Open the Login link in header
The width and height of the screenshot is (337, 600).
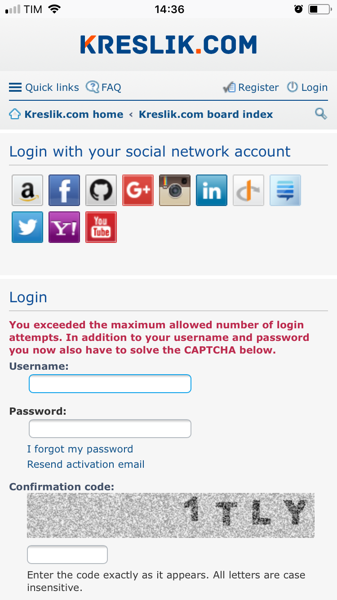coord(308,87)
